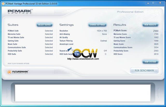
Task: Click the Settings section heading
Action: 66,25
